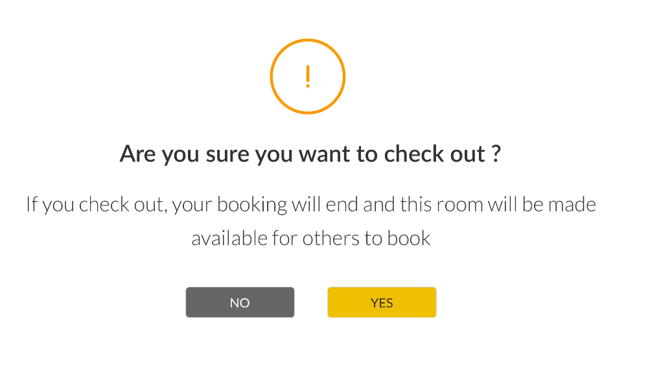Click the word 'If' starting the message
The height and width of the screenshot is (369, 648).
pos(31,204)
